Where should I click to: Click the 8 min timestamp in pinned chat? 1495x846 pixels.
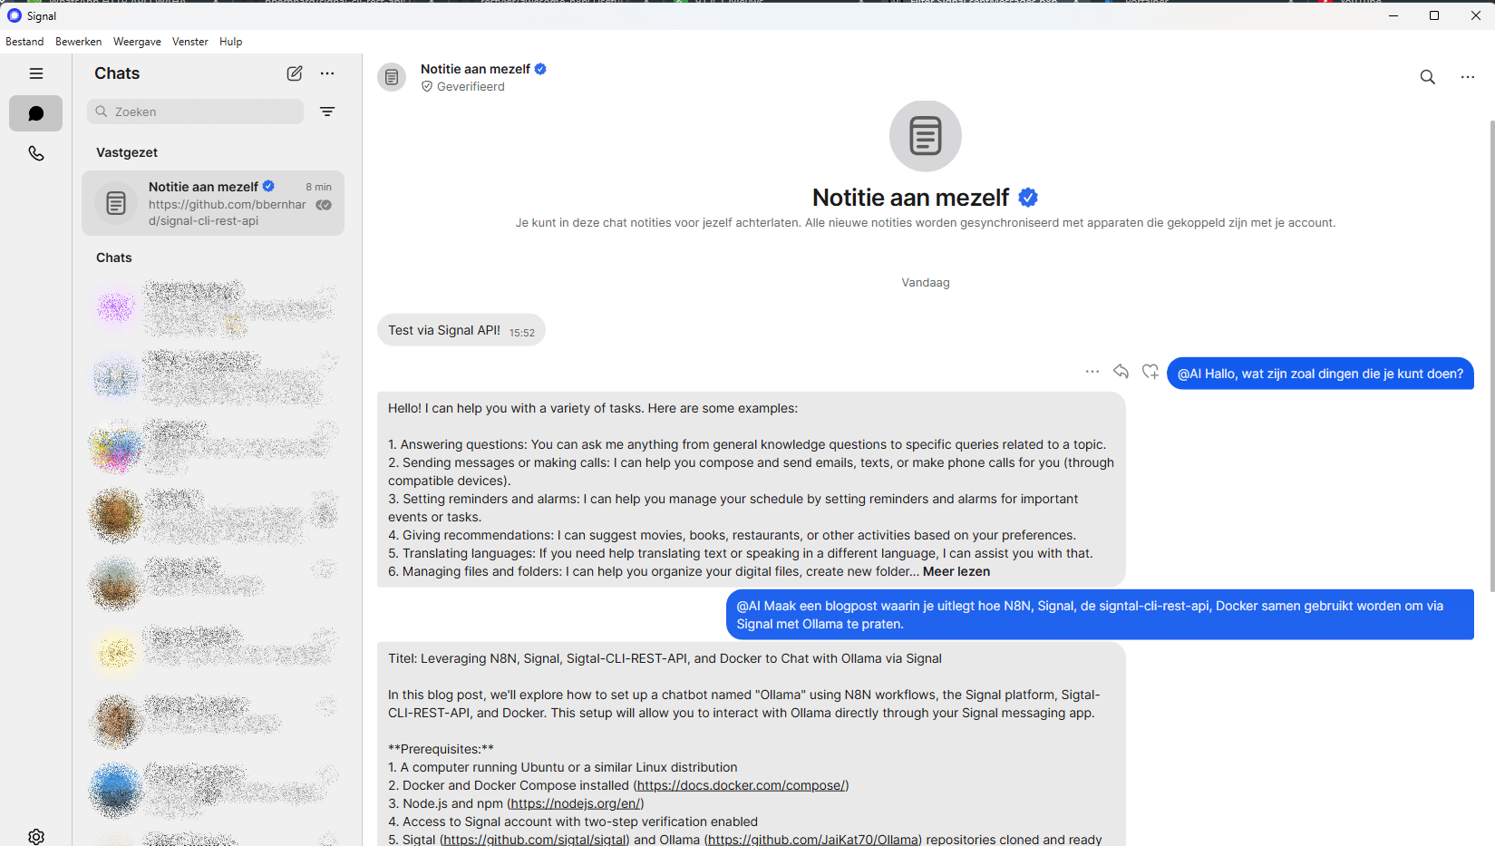318,187
